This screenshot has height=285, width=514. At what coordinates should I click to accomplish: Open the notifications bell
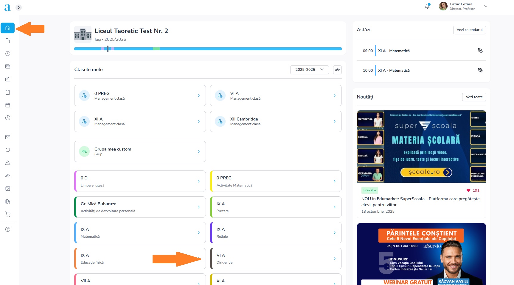[x=427, y=6]
